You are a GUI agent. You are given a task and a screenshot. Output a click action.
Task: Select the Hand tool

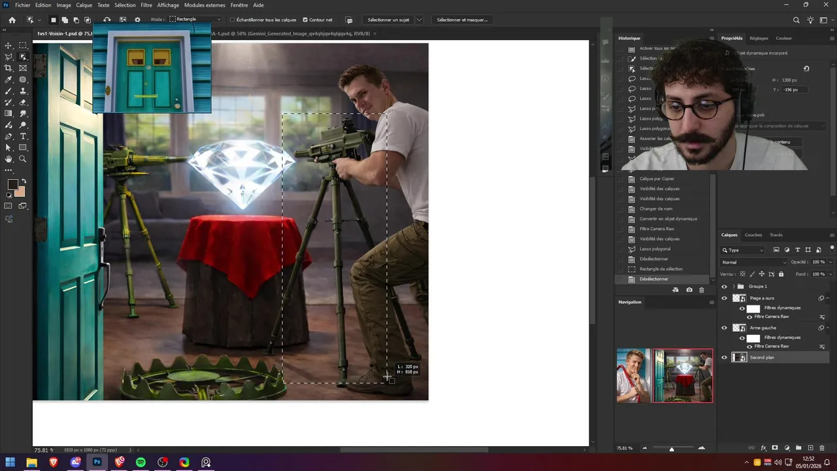click(x=9, y=159)
